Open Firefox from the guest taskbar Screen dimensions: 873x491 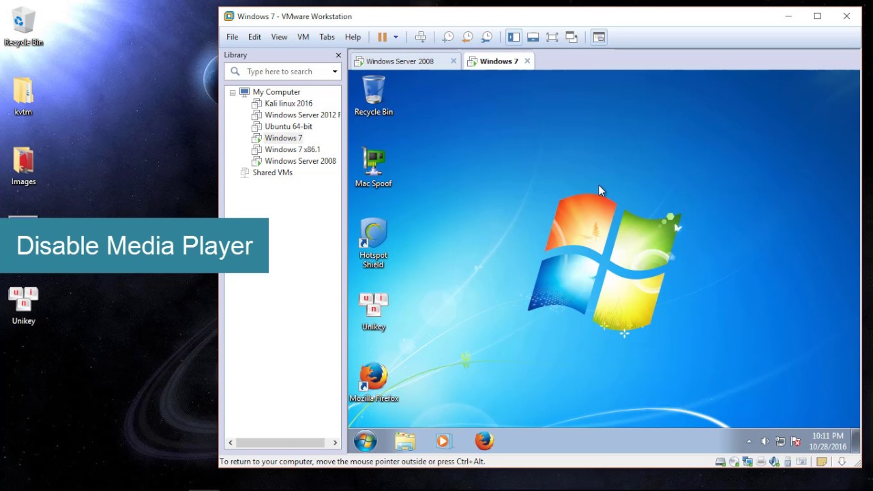coord(484,441)
